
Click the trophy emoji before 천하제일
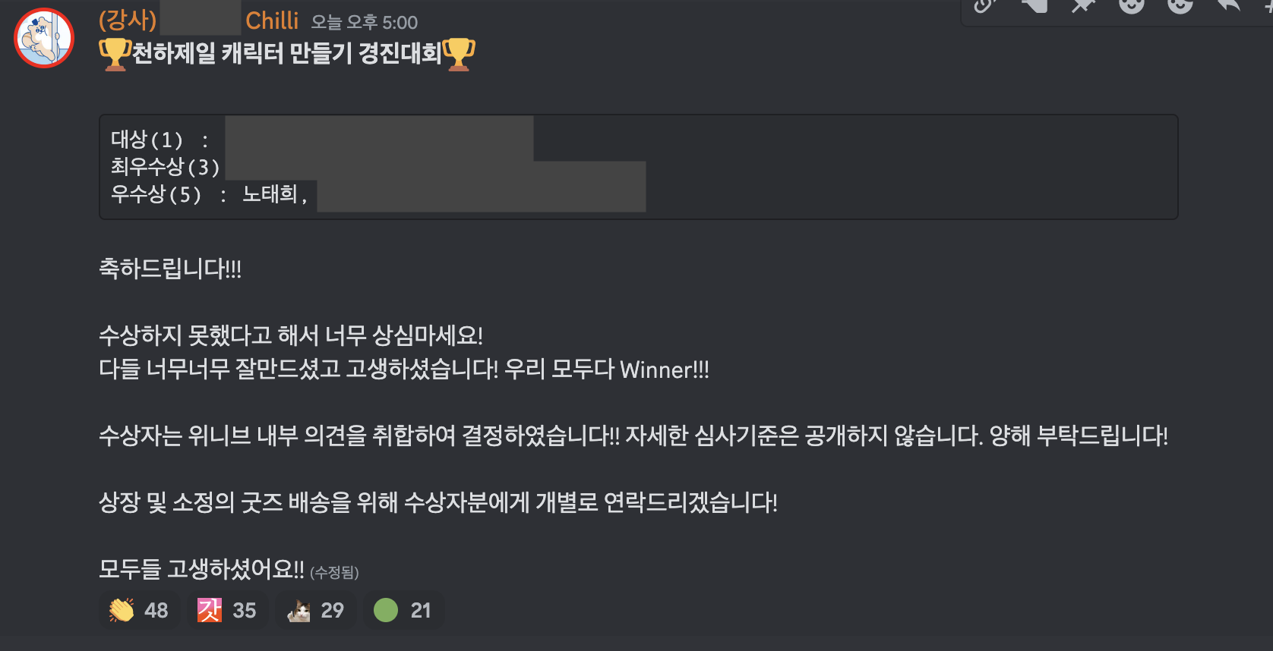115,54
